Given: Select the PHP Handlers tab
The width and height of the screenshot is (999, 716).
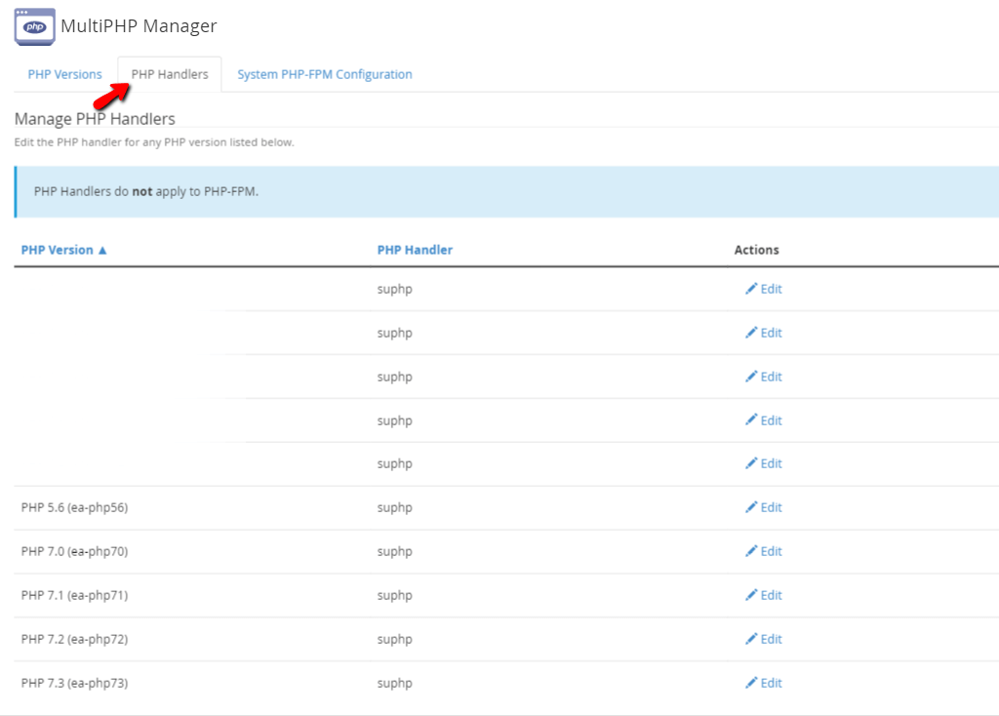Looking at the screenshot, I should (x=170, y=74).
